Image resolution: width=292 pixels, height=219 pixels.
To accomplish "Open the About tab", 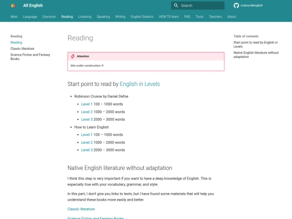I will (231, 17).
